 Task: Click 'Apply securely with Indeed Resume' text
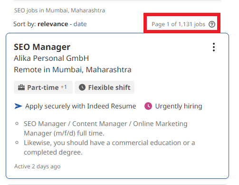coord(80,106)
